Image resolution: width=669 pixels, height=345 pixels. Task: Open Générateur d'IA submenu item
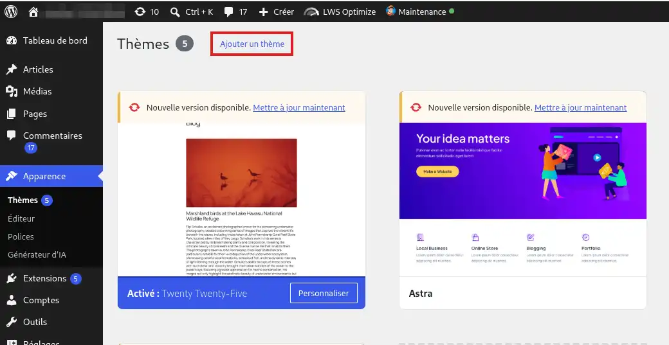point(37,254)
